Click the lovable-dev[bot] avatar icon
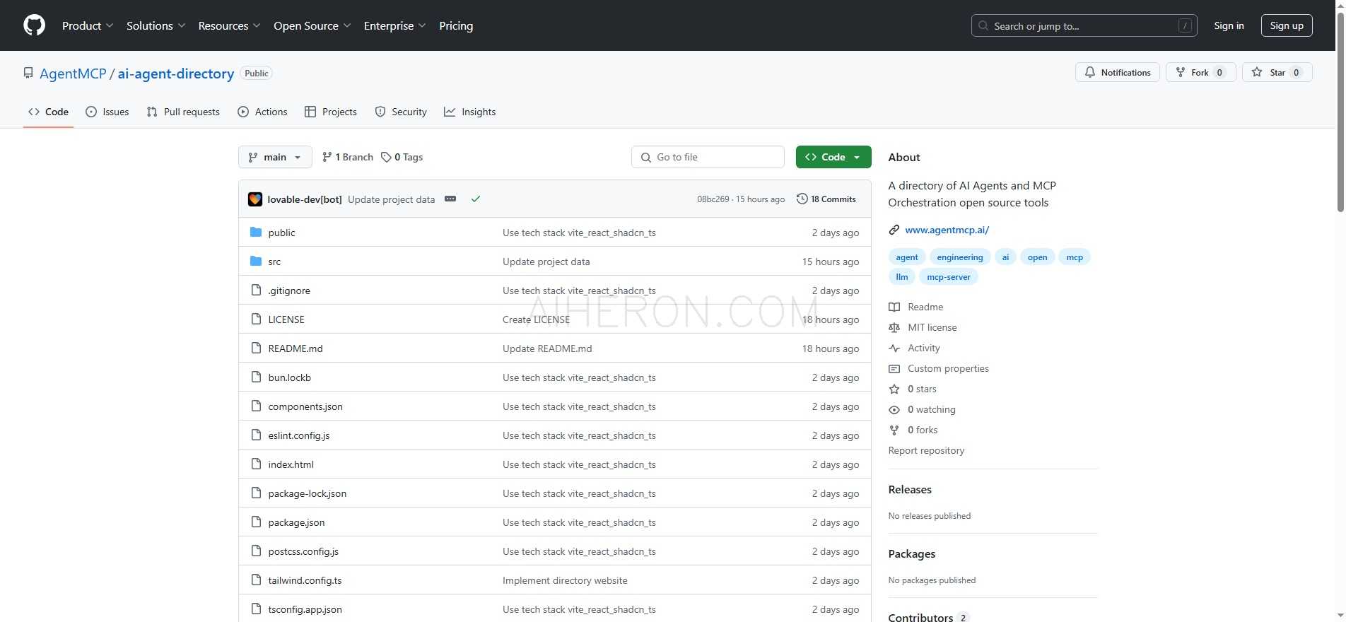1346x622 pixels. click(x=255, y=199)
